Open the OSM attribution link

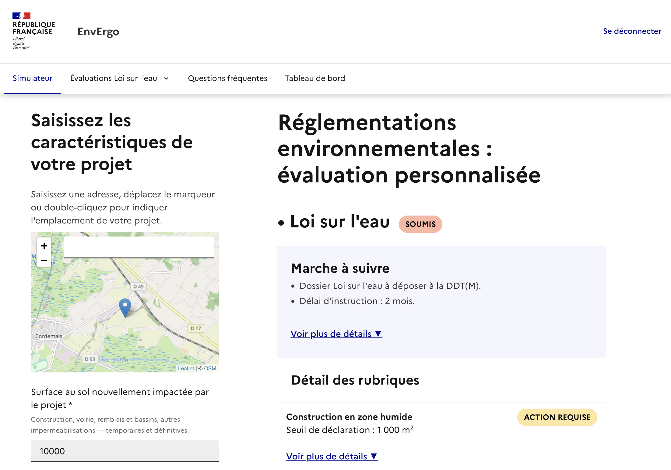(x=210, y=368)
